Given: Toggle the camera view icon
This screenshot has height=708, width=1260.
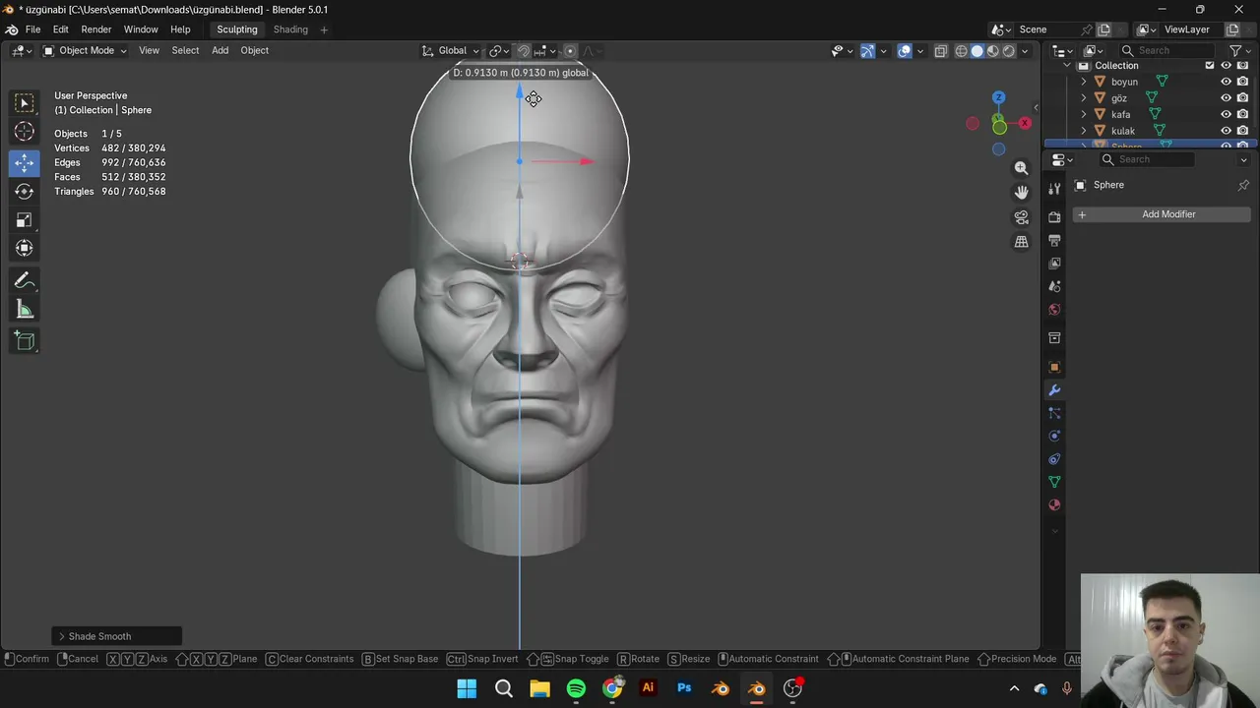Looking at the screenshot, I should click(1021, 217).
